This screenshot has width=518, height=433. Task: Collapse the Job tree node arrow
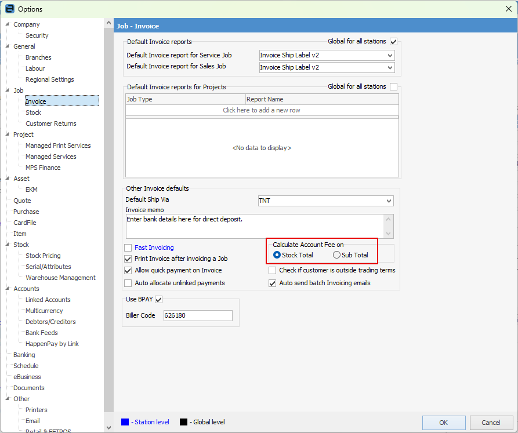pyautogui.click(x=7, y=91)
